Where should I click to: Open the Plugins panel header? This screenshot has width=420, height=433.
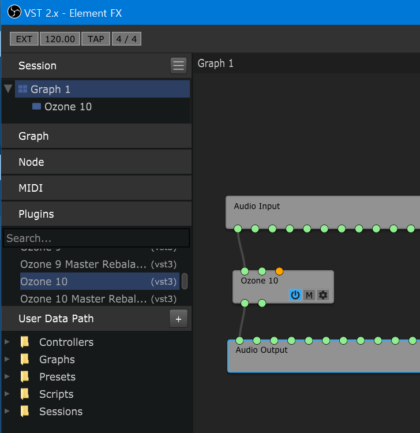pyautogui.click(x=96, y=214)
